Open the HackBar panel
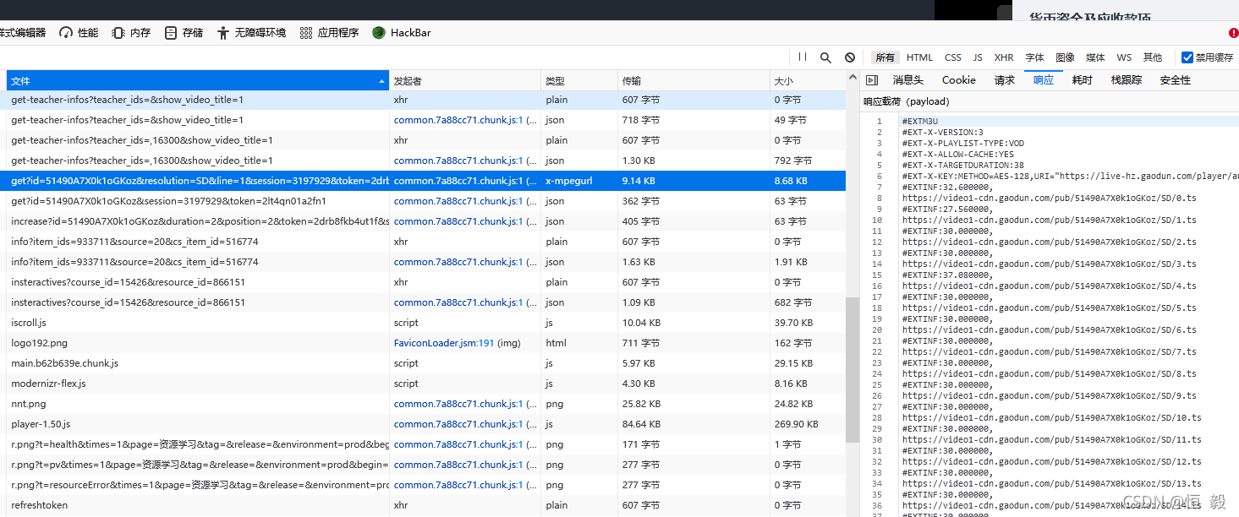This screenshot has width=1239, height=517. pyautogui.click(x=402, y=33)
